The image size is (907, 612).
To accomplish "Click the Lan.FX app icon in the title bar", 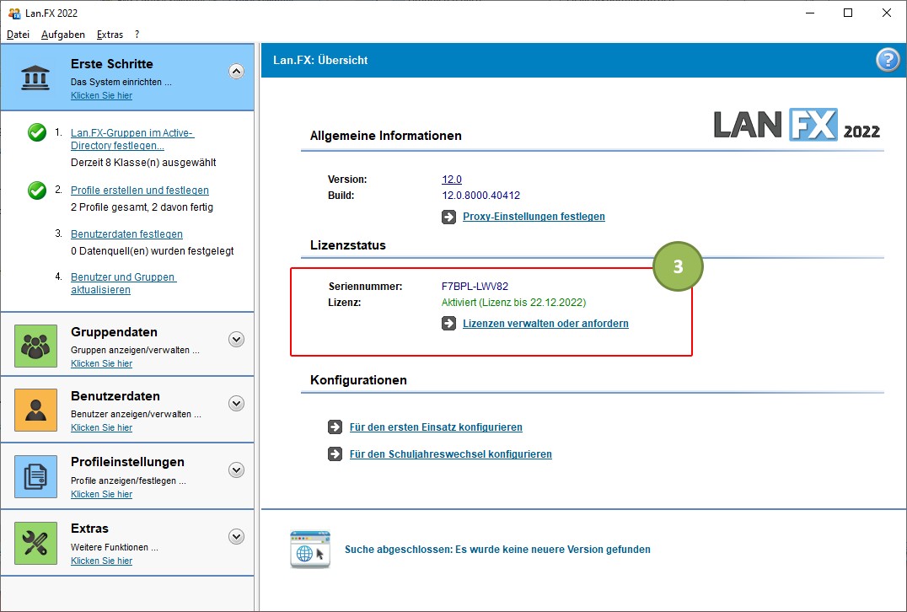I will point(13,13).
